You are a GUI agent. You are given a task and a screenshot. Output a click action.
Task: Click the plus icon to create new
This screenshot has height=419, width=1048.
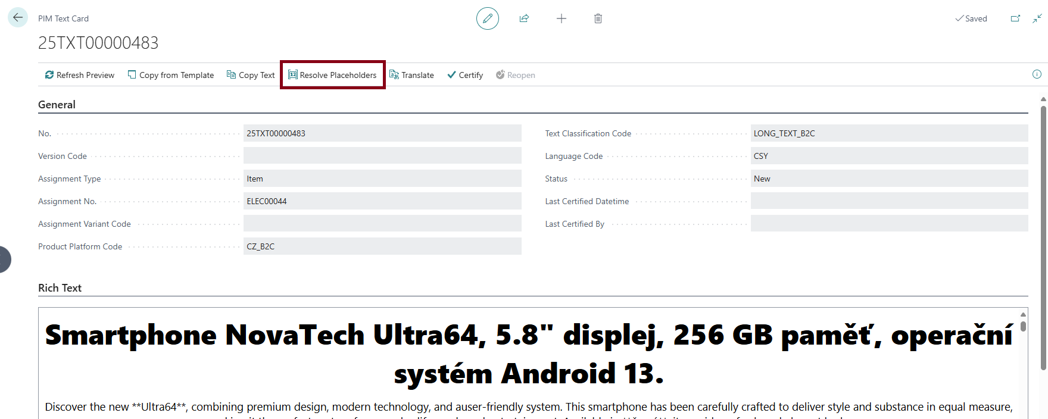click(561, 18)
